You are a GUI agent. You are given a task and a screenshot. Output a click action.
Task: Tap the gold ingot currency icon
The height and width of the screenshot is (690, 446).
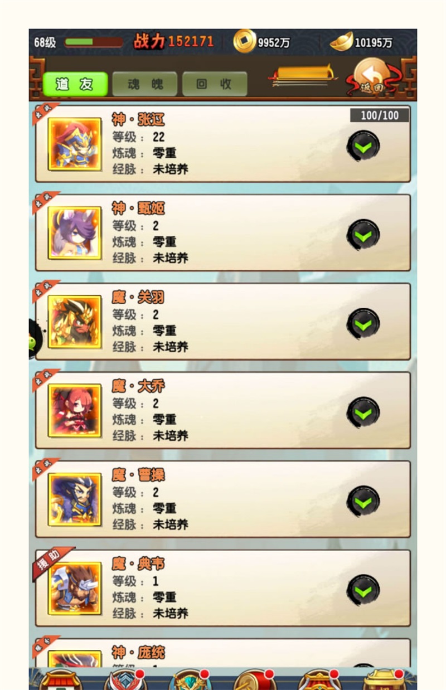[341, 42]
